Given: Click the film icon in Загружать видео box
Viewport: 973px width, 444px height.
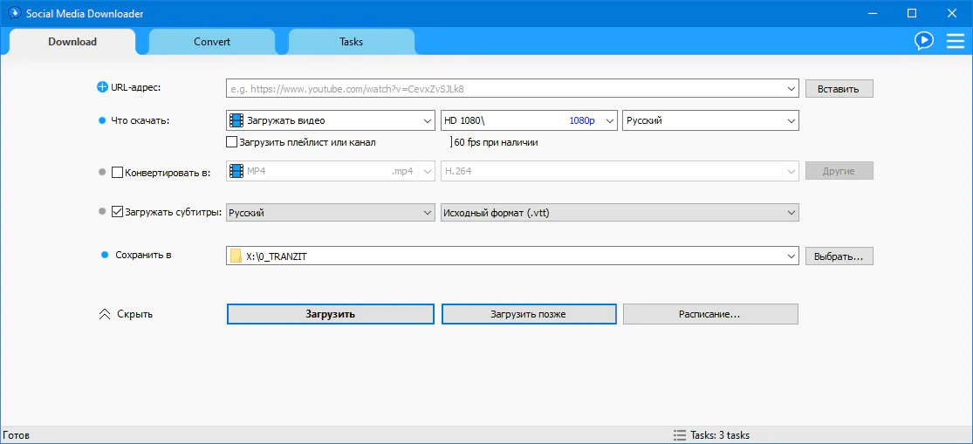Looking at the screenshot, I should (x=236, y=120).
